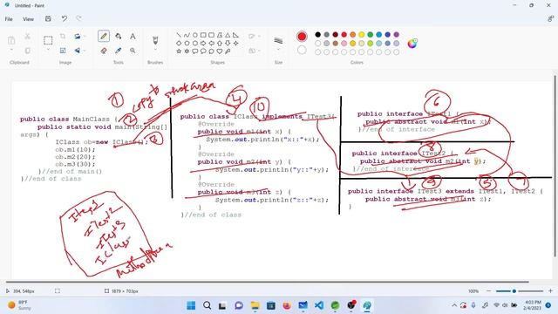Open the Windows Start menu
Viewport: 558px width, 314px height.
(x=191, y=305)
